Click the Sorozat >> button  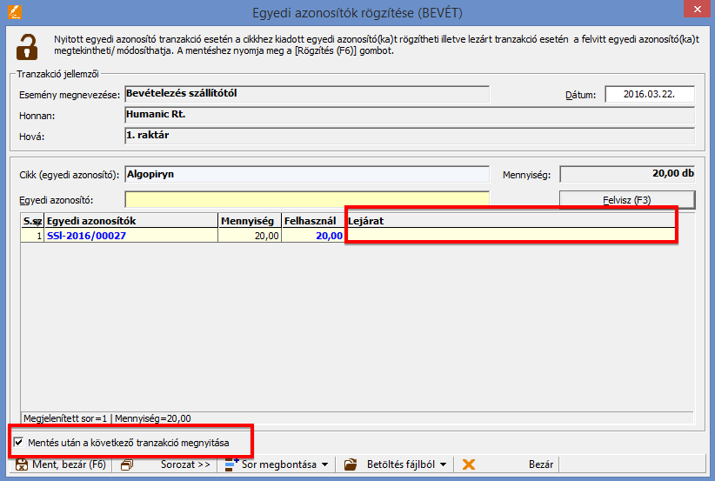pyautogui.click(x=185, y=464)
